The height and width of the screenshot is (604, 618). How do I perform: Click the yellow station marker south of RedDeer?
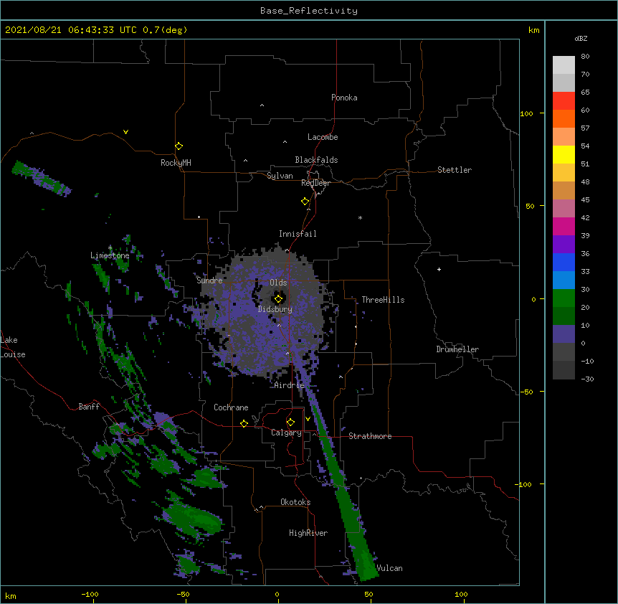click(x=305, y=202)
